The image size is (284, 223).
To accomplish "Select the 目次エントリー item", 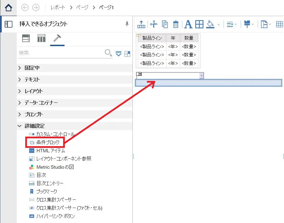I will pos(46,183).
